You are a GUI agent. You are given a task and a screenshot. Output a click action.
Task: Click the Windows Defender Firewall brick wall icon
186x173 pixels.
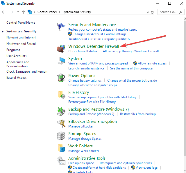pos(61,49)
